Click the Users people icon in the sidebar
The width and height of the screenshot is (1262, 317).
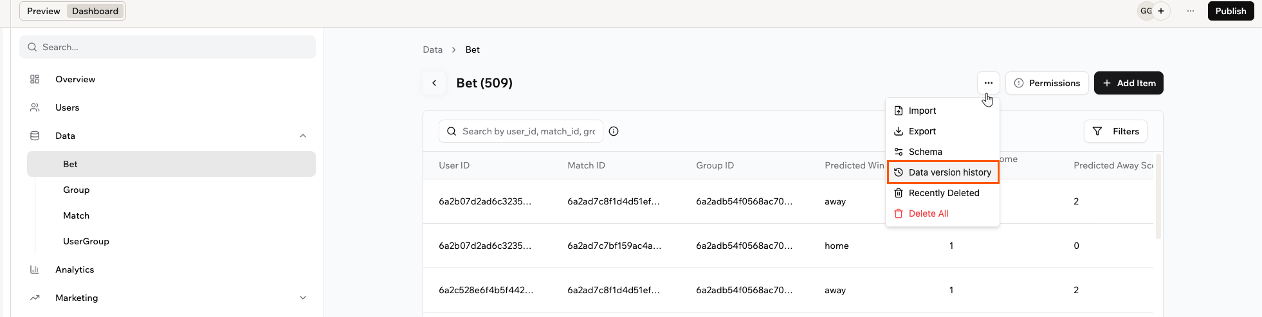pos(35,107)
